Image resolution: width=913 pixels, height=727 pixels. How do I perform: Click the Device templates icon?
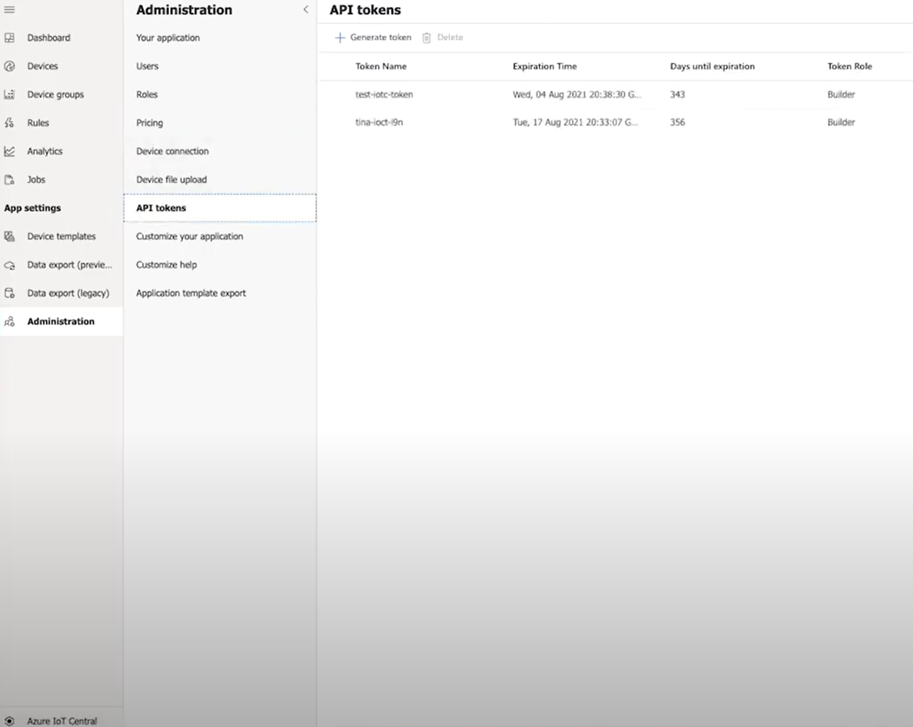(x=9, y=237)
